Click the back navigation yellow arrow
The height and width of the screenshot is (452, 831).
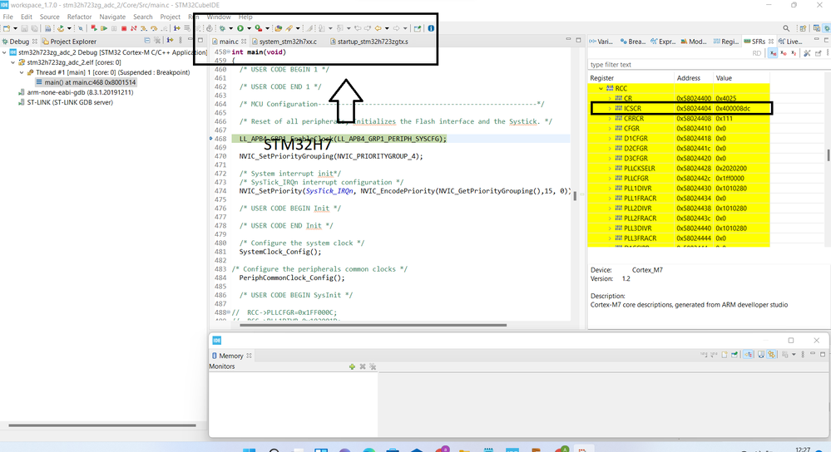[378, 28]
